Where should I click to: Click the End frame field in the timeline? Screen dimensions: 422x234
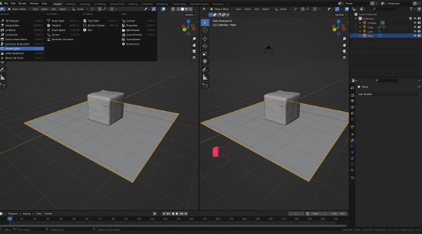338,213
